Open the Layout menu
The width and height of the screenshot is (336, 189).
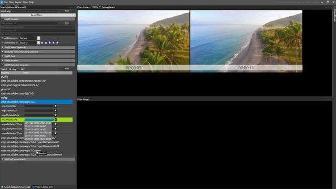[18, 2]
